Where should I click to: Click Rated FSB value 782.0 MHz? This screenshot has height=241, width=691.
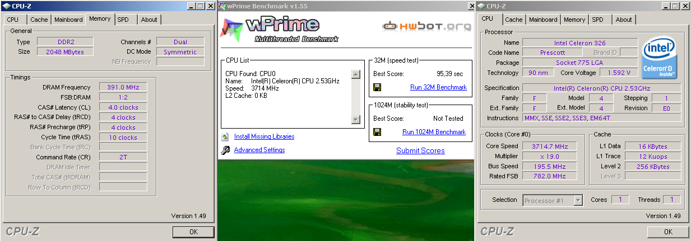(550, 177)
